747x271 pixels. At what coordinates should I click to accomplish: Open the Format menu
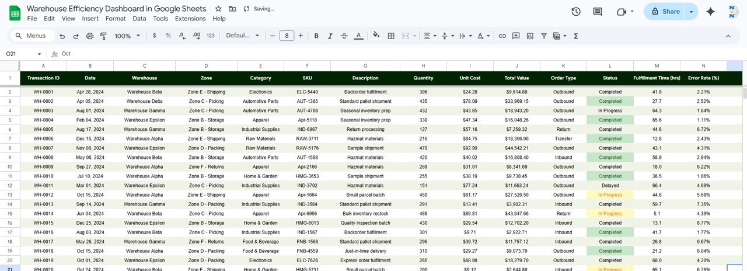[x=116, y=19]
